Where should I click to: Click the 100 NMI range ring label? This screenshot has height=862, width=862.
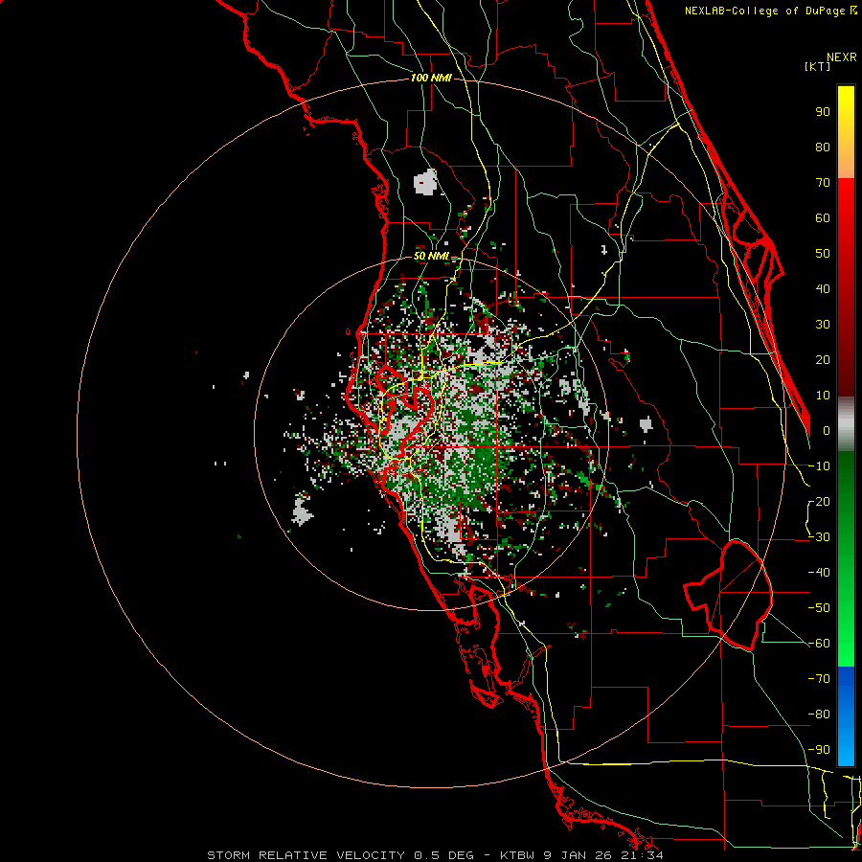click(431, 78)
